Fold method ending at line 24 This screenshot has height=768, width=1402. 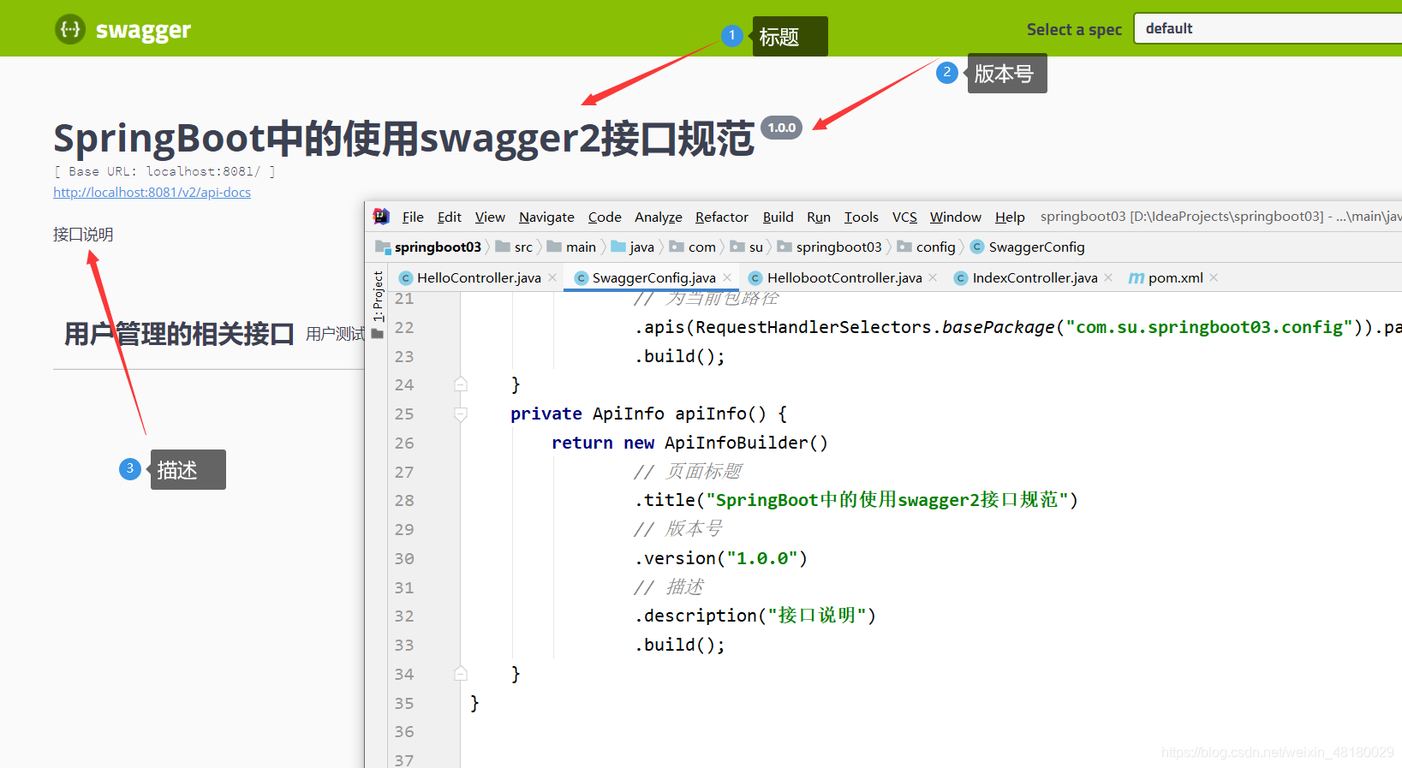pos(461,384)
